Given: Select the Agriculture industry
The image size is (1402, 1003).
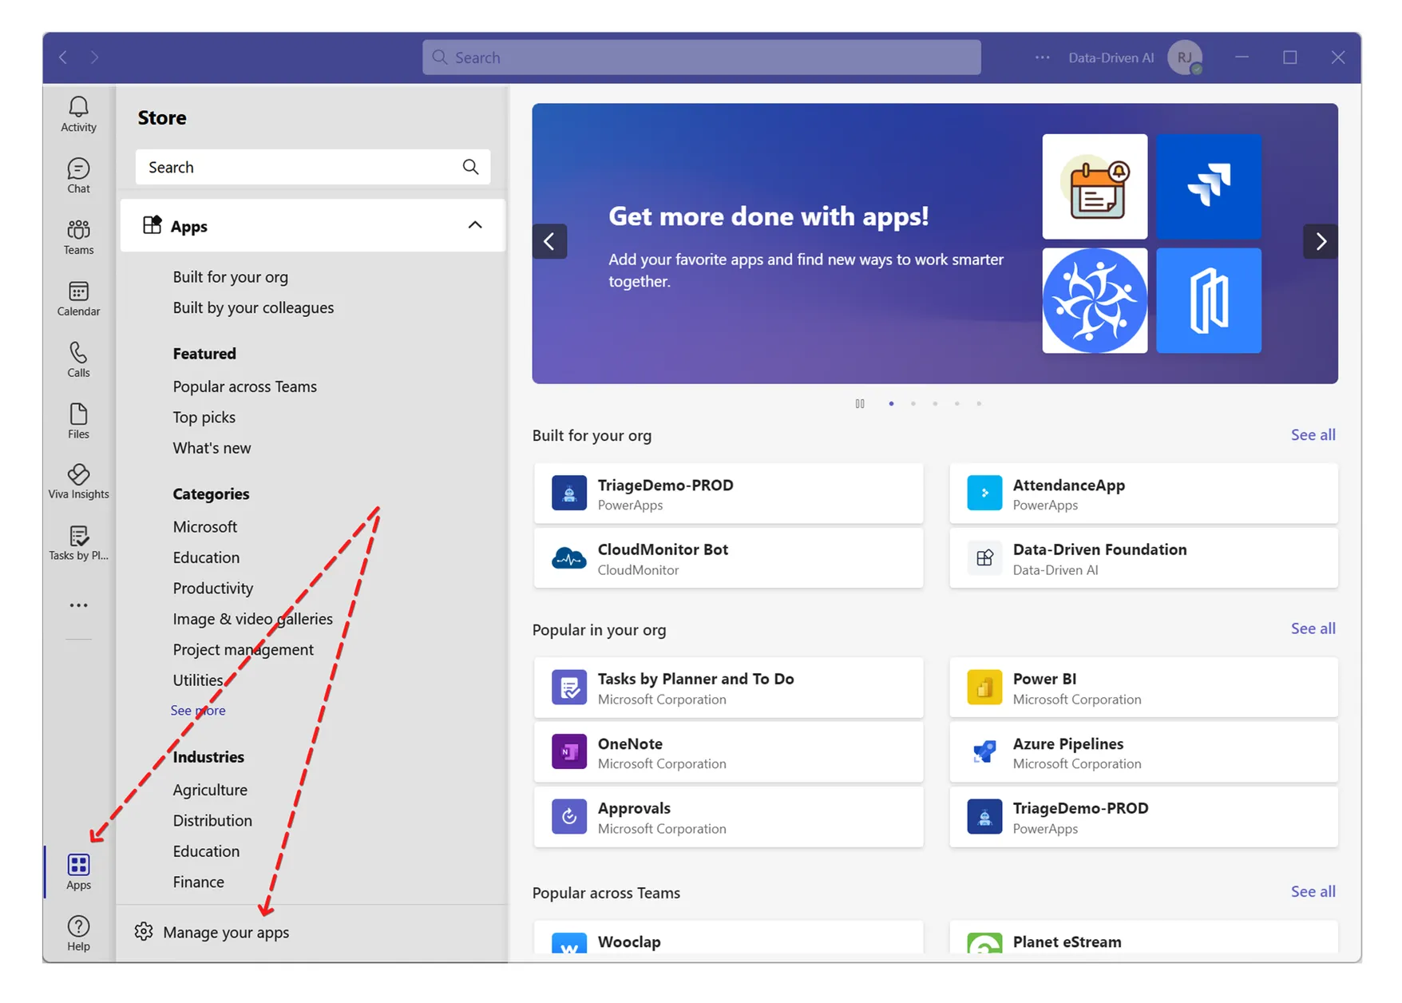Looking at the screenshot, I should [210, 790].
